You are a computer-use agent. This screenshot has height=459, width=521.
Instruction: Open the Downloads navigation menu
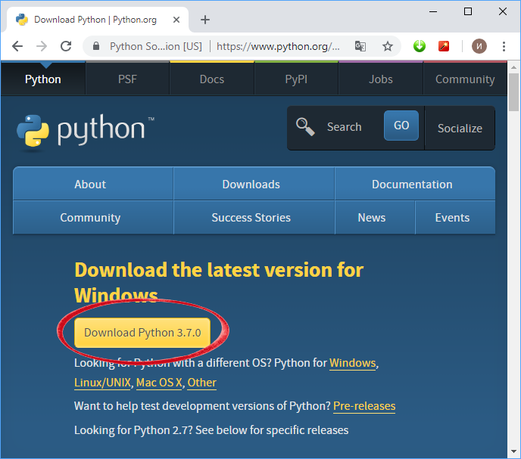(251, 185)
